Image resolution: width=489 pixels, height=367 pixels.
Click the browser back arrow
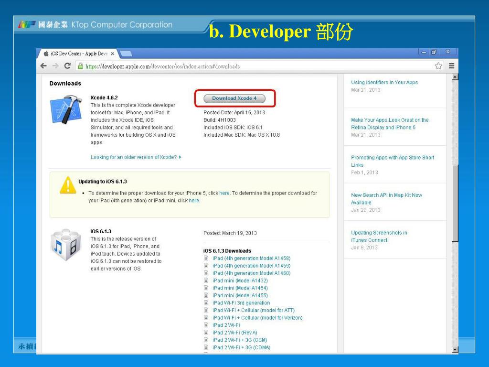(x=43, y=66)
